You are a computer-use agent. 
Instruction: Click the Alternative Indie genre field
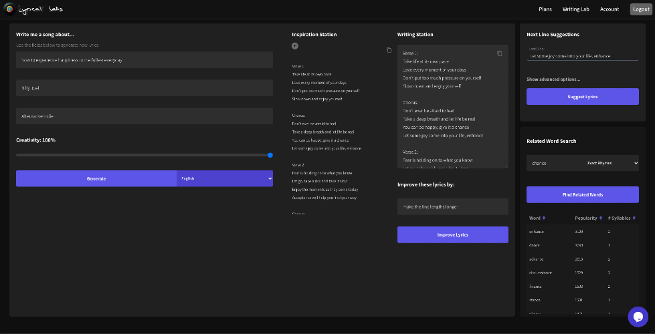(145, 116)
